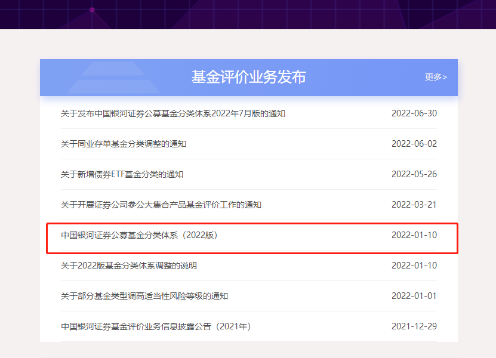
Task: Open the 更多> link in the header
Action: [436, 77]
